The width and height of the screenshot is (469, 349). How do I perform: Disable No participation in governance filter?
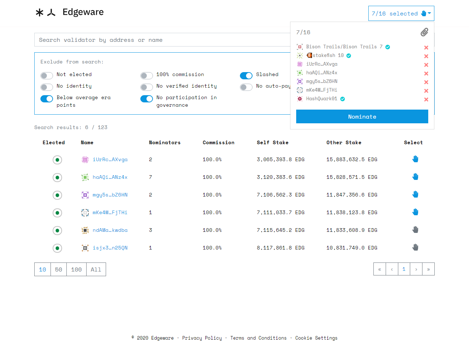[146, 98]
